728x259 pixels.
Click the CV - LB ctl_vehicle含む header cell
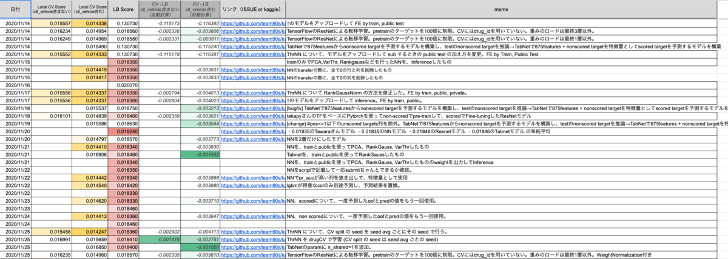(x=200, y=10)
